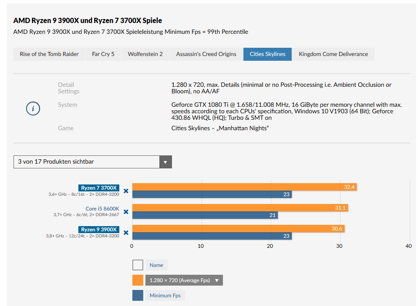Click the orange Average Fps swatch
This screenshot has width=418, height=306.
(x=138, y=280)
